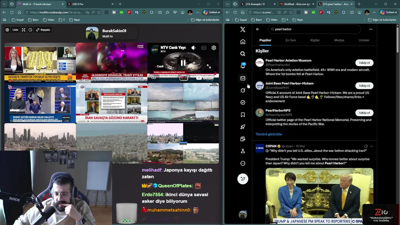Switch to the Popüler tab
400x225 pixels.
[265, 40]
